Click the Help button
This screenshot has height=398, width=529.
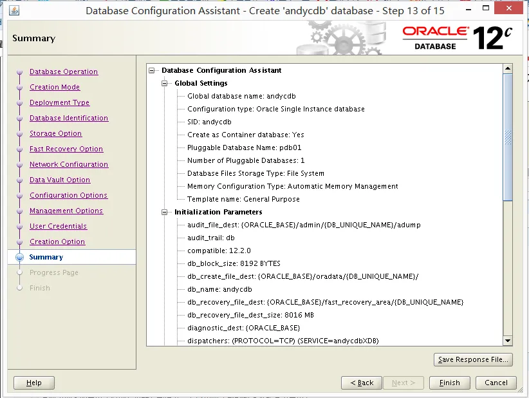[33, 383]
